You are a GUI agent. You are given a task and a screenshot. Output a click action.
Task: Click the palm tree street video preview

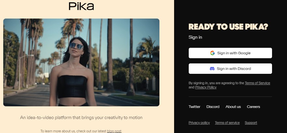[x=81, y=62]
